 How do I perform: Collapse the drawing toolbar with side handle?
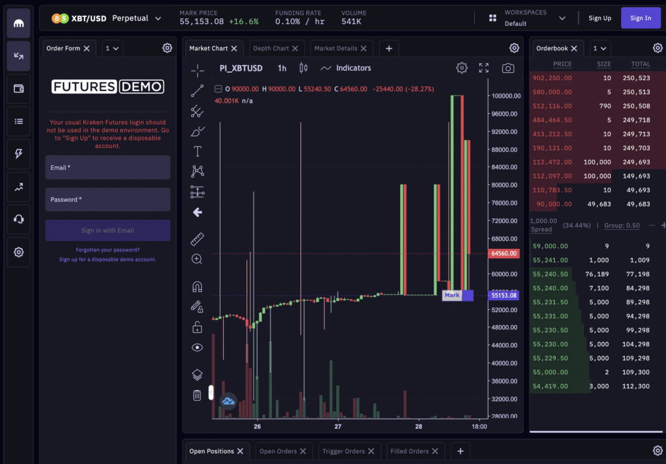coord(211,393)
